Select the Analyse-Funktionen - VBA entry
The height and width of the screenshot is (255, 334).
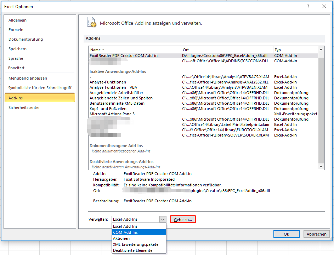point(113,87)
